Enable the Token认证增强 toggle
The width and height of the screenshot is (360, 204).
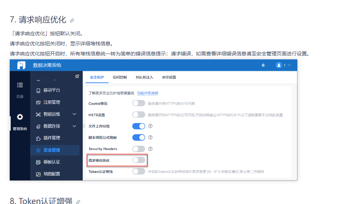point(139,171)
